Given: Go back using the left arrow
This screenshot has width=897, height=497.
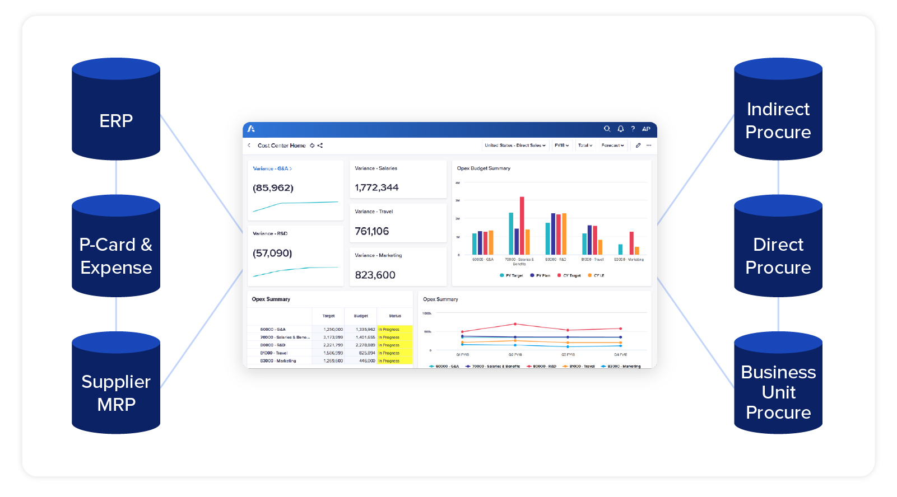Looking at the screenshot, I should pos(249,146).
